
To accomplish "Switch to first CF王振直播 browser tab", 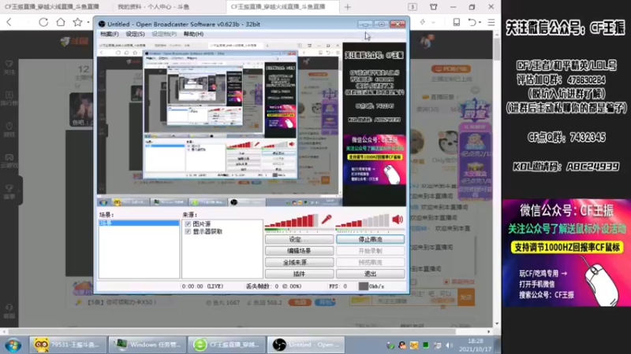I will [x=52, y=7].
